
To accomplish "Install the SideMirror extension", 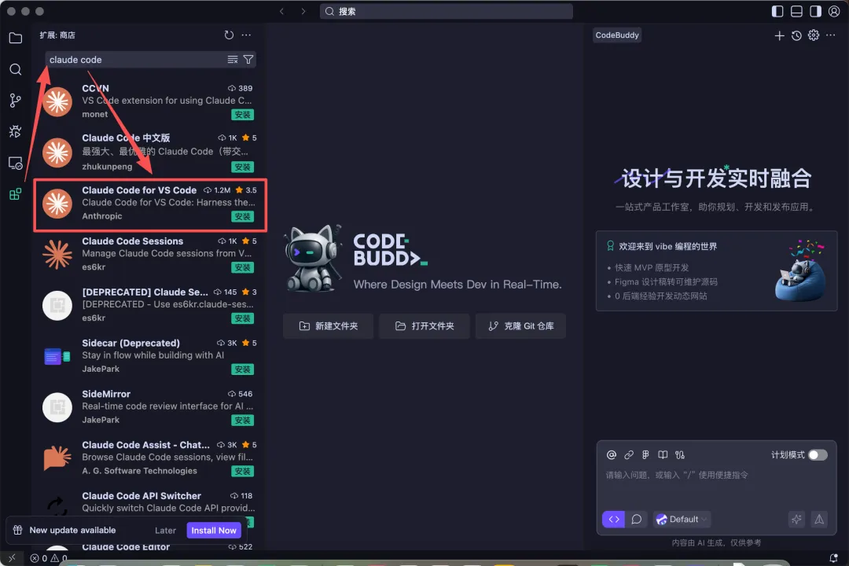I will tap(243, 421).
